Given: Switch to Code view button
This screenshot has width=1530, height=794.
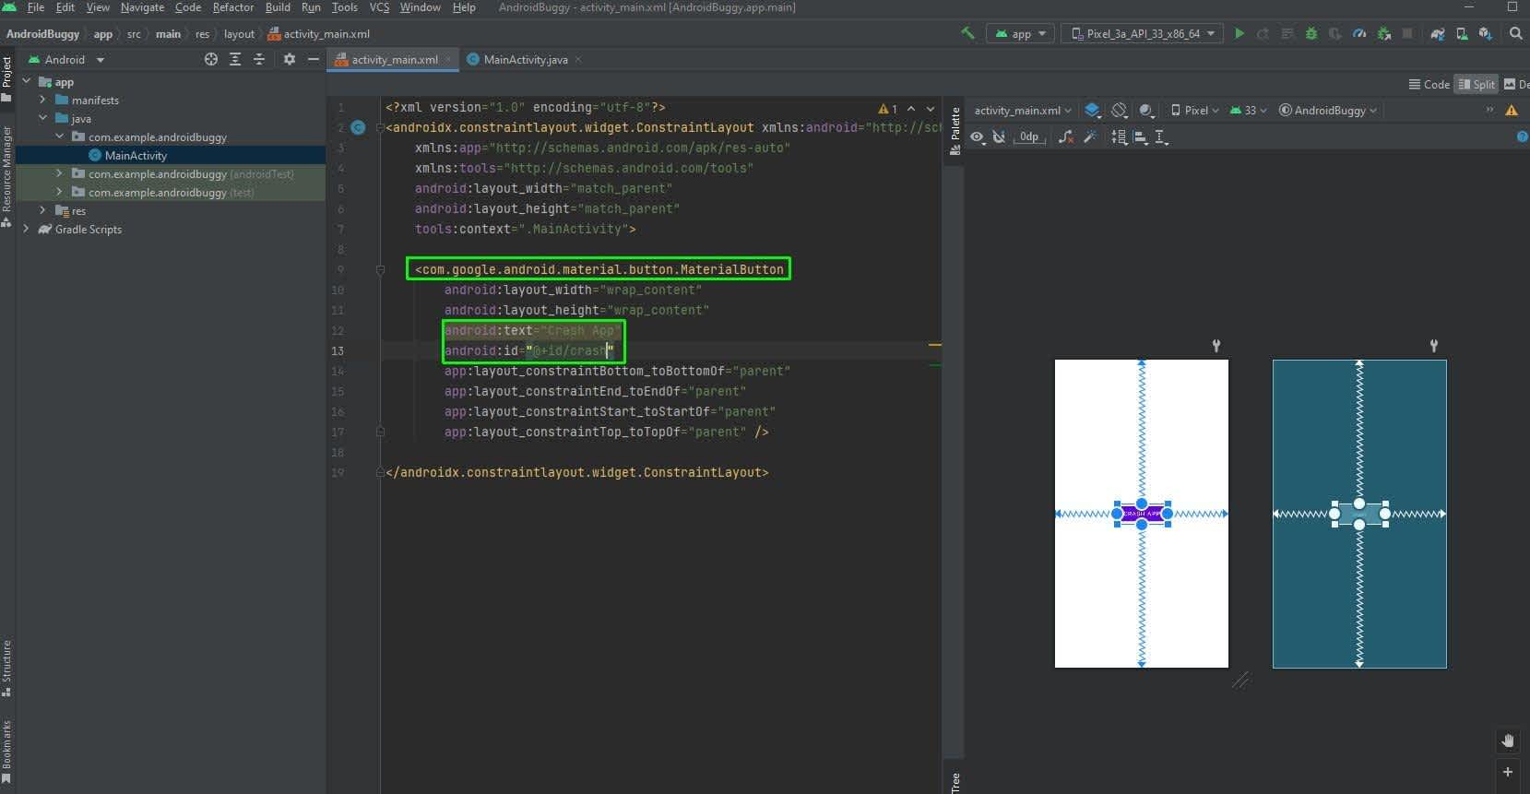Looking at the screenshot, I should tap(1429, 84).
